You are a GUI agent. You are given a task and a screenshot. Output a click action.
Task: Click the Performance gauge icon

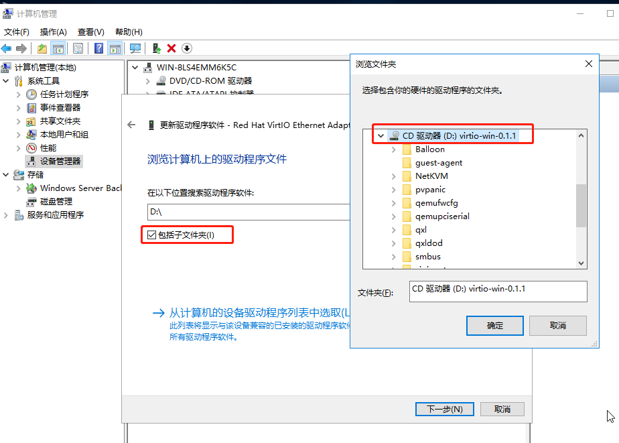31,148
